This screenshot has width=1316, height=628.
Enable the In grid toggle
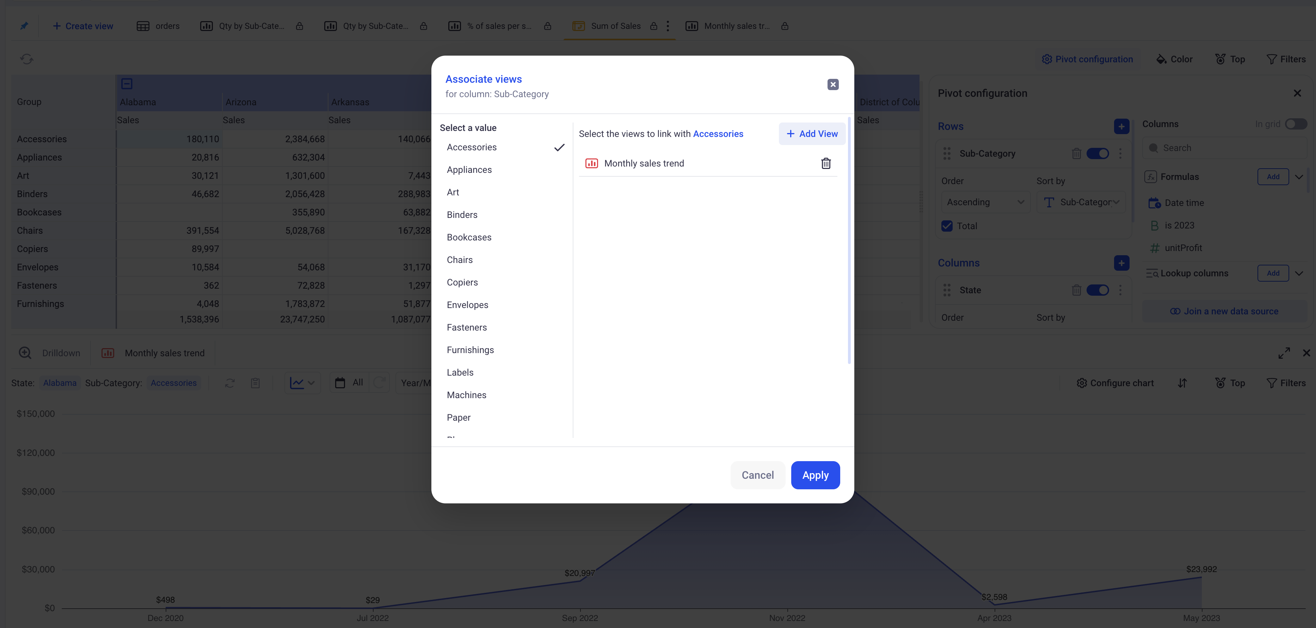coord(1296,124)
